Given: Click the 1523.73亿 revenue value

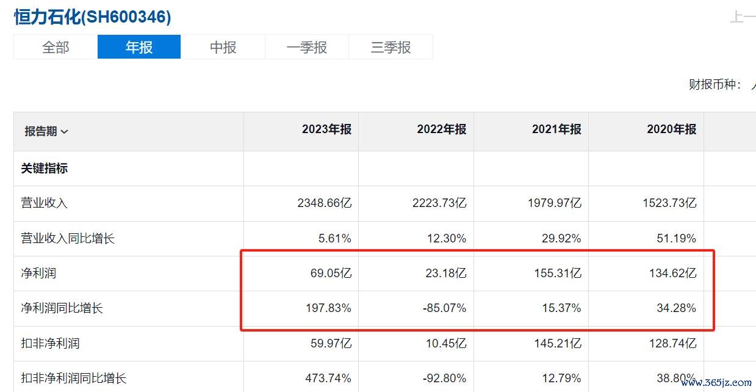Looking at the screenshot, I should click(x=669, y=203).
